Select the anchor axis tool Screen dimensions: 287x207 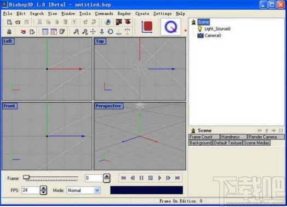coord(119,32)
